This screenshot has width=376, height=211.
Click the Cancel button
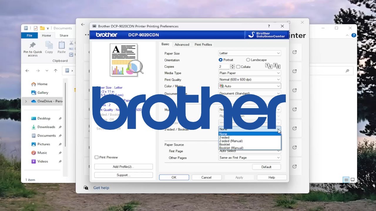pos(207,177)
